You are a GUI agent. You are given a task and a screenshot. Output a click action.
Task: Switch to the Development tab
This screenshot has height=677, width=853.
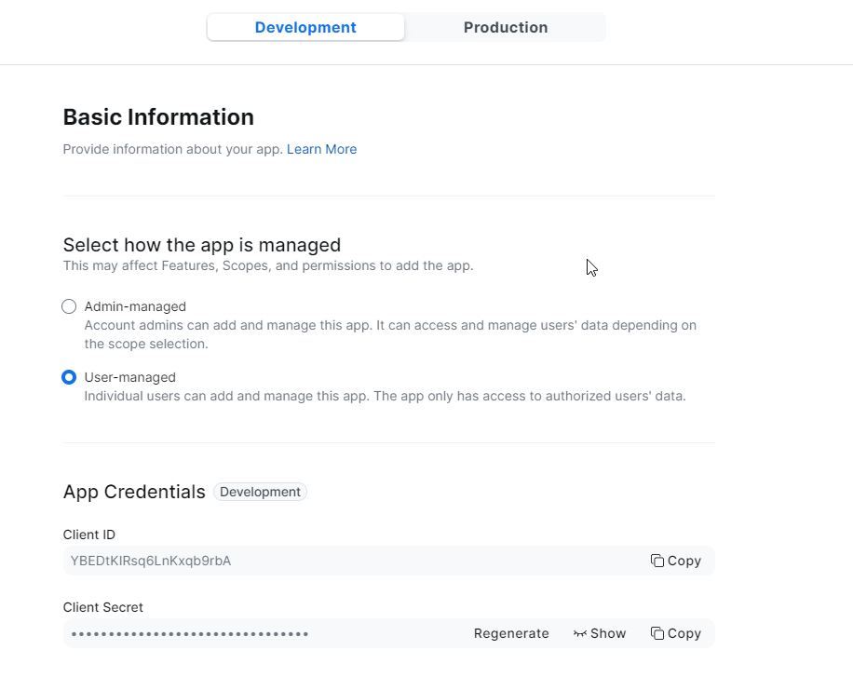305,28
